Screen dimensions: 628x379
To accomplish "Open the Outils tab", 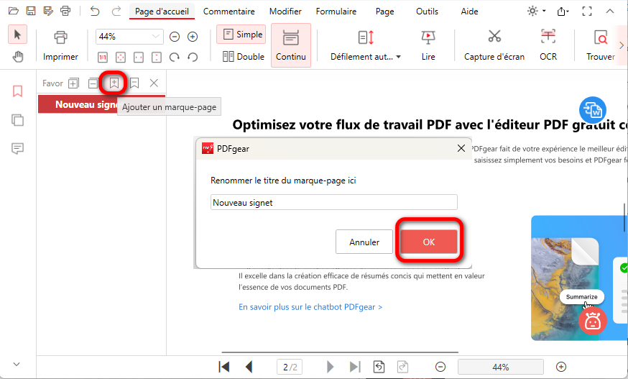I will pyautogui.click(x=427, y=12).
